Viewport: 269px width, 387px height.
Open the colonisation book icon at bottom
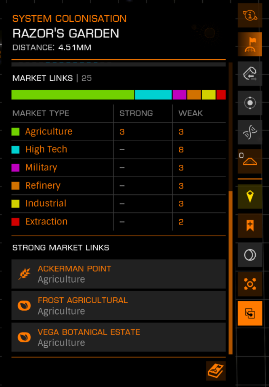point(216,371)
